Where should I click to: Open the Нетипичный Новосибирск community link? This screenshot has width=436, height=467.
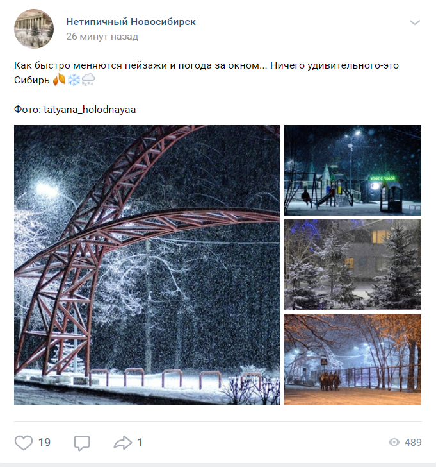pos(131,22)
